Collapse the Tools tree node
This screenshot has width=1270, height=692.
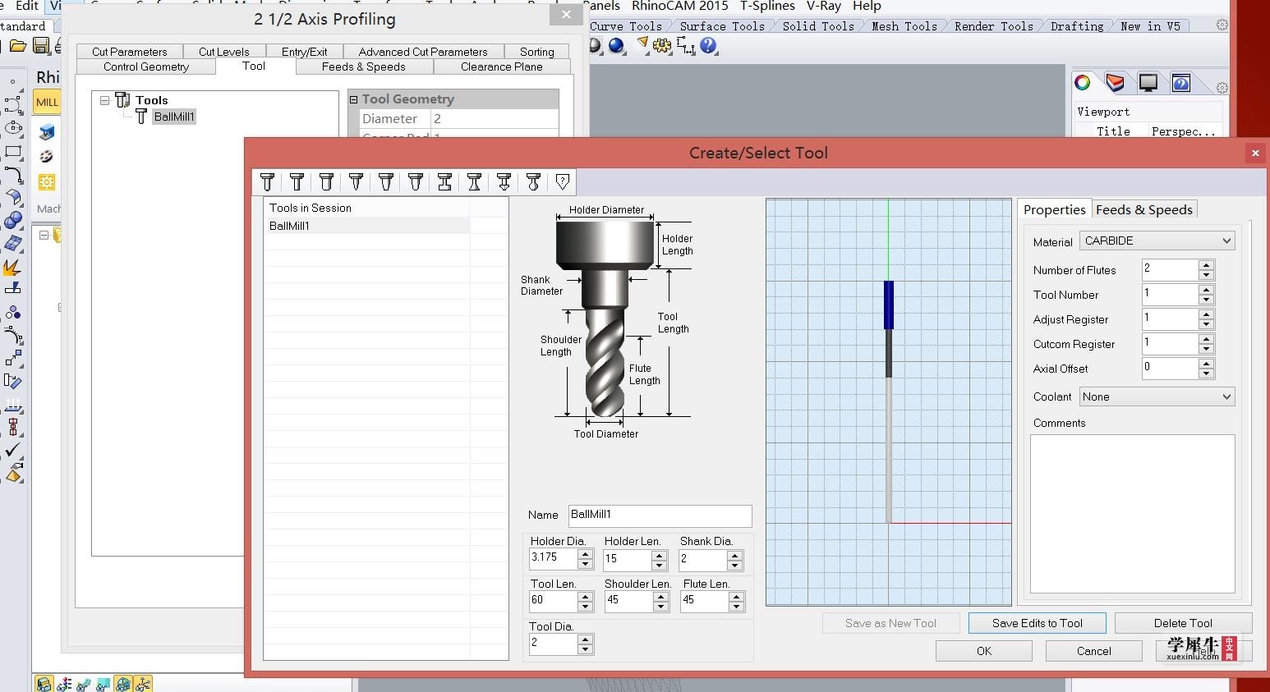click(x=105, y=100)
